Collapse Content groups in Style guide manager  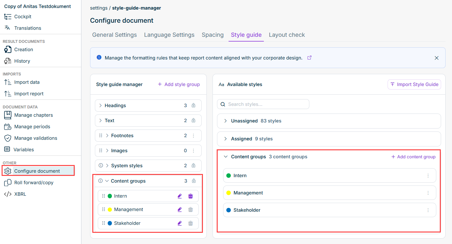[107, 181]
